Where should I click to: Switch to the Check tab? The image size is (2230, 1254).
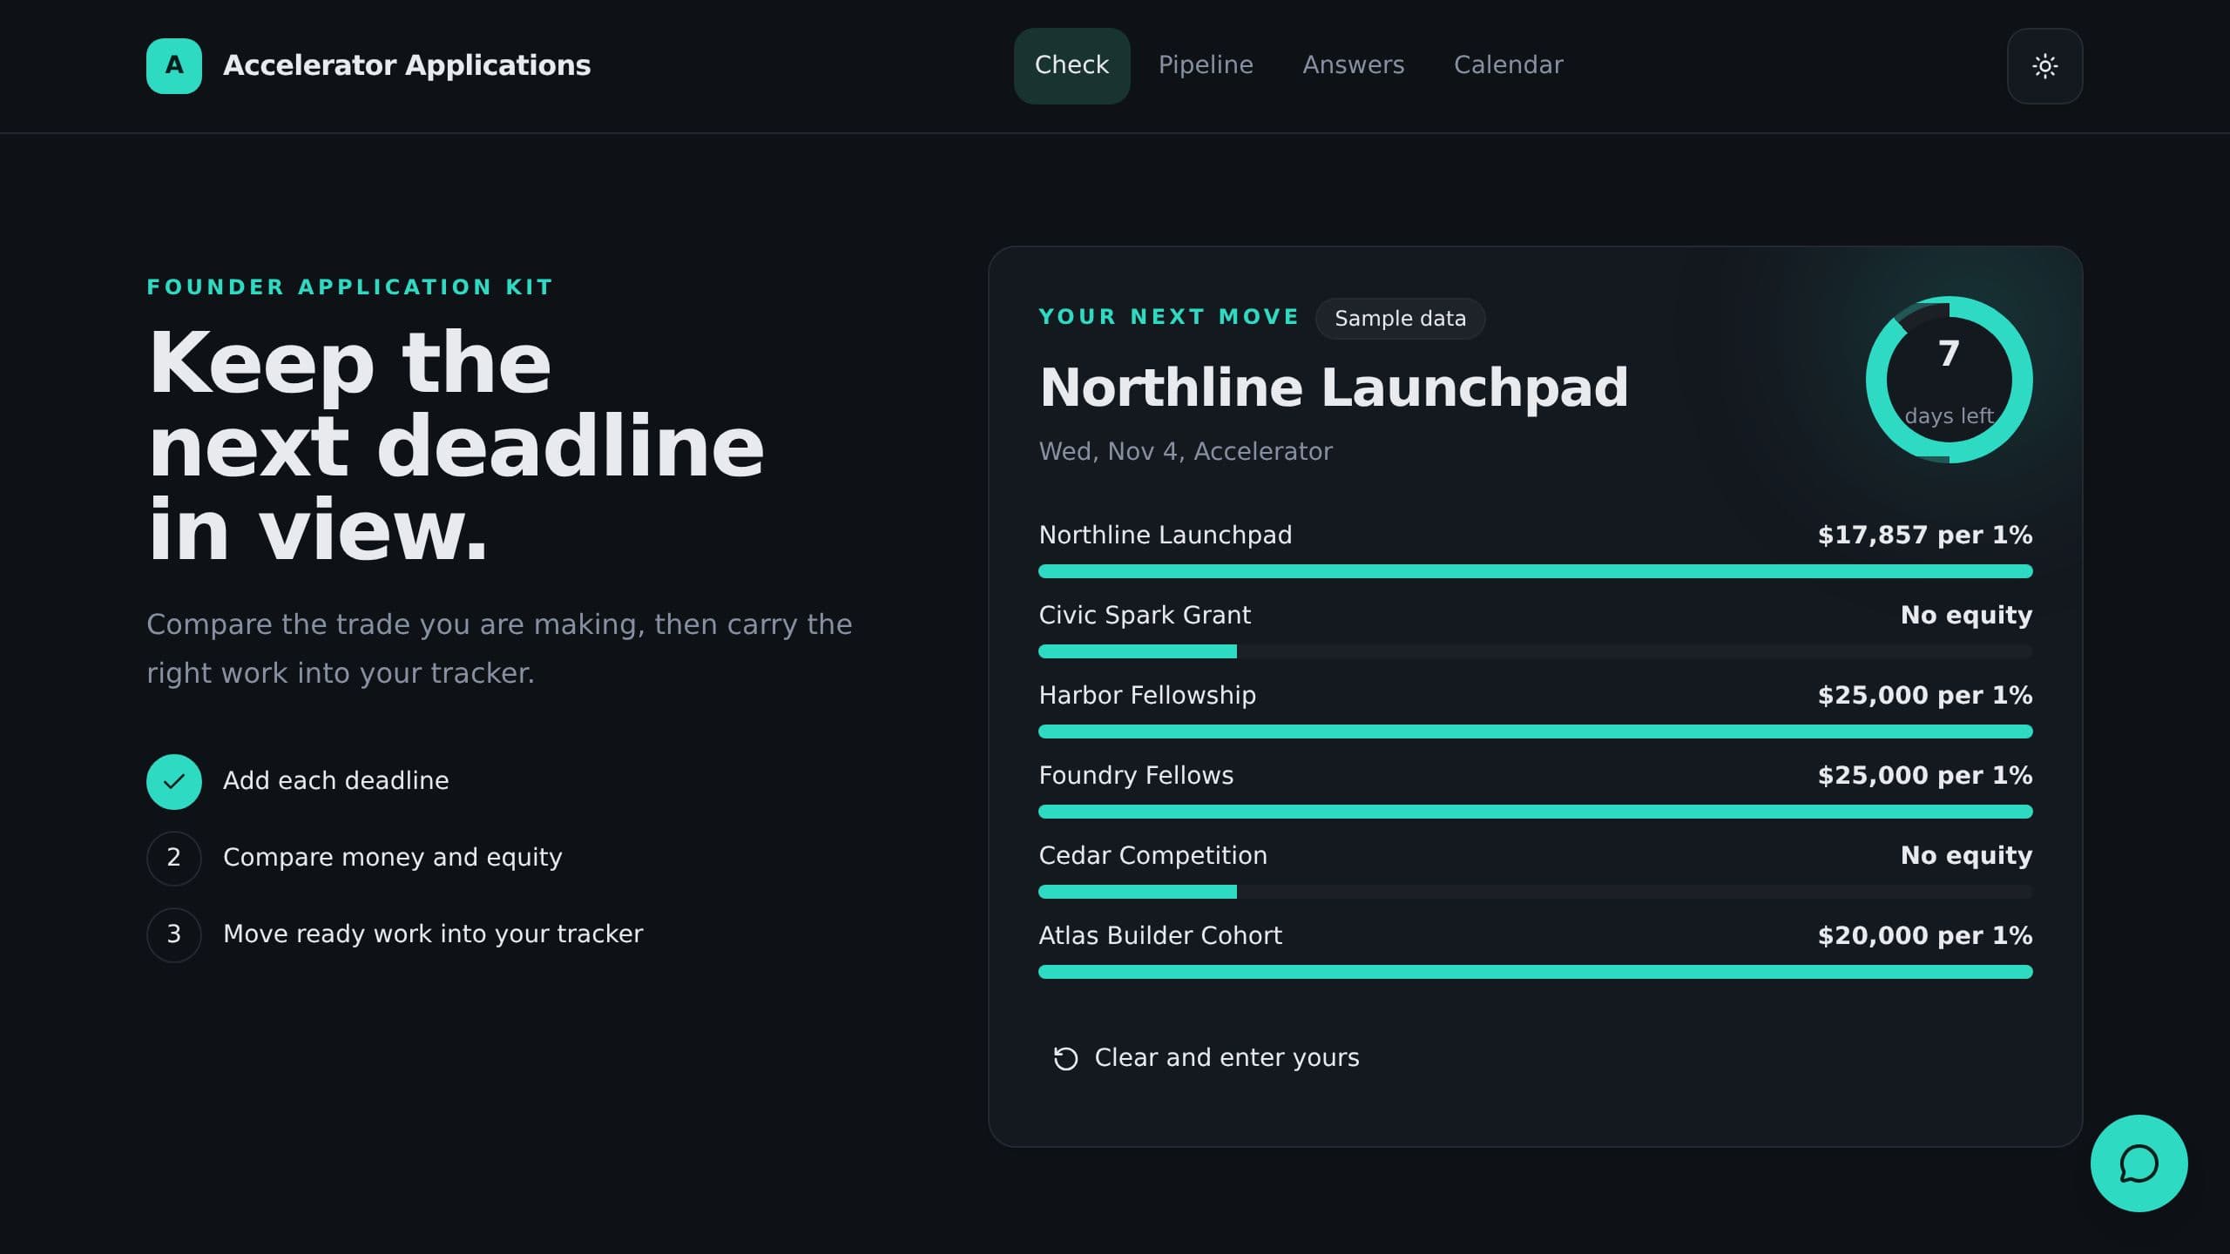[1071, 66]
